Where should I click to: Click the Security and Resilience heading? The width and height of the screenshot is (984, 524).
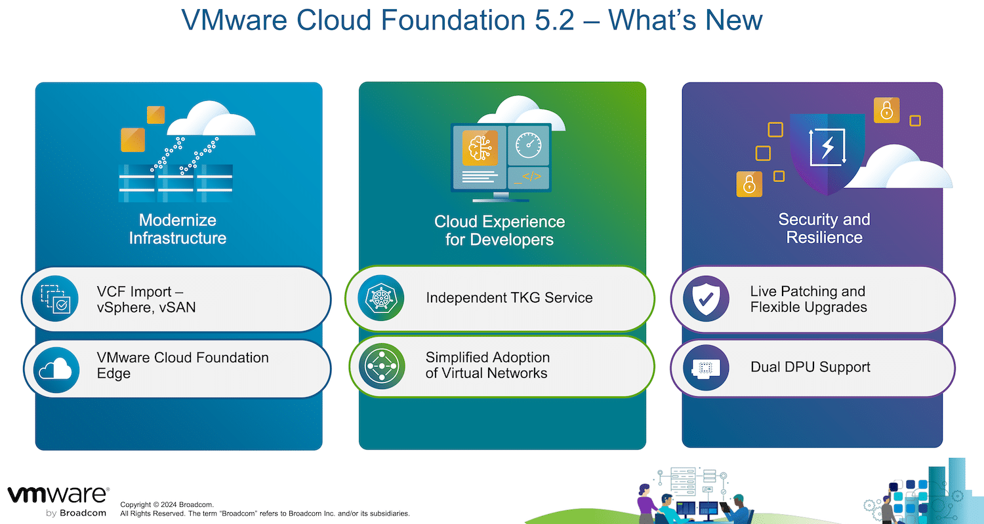coord(824,228)
